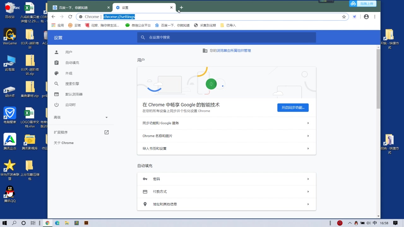Open Task View on the taskbar
Viewport: 404px width, 227px height.
(33, 223)
